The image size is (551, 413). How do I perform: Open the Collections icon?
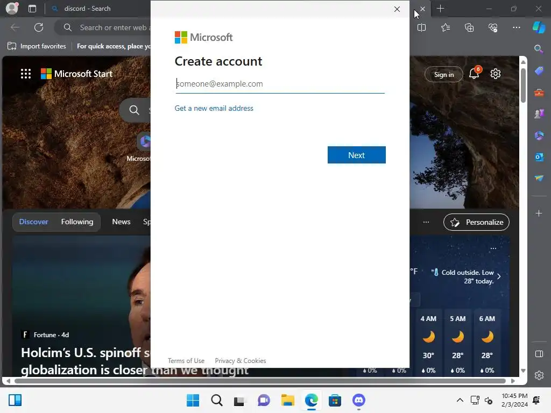469,27
